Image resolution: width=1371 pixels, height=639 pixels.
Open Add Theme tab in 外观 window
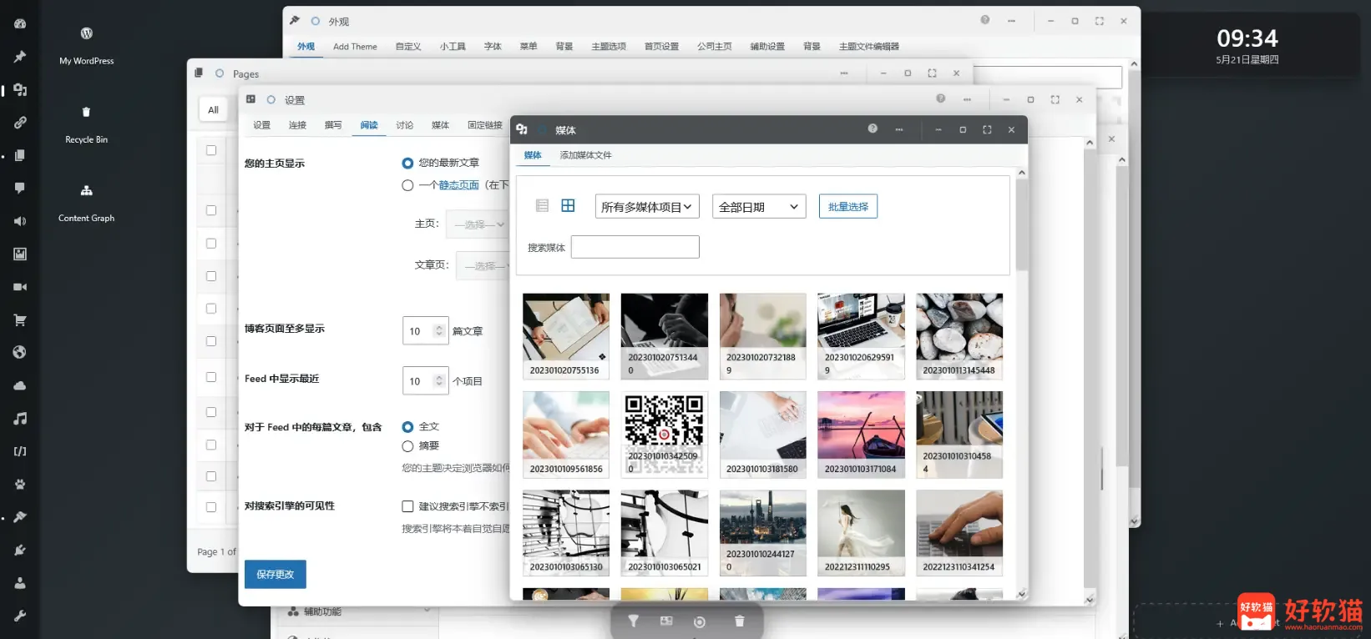[355, 47]
